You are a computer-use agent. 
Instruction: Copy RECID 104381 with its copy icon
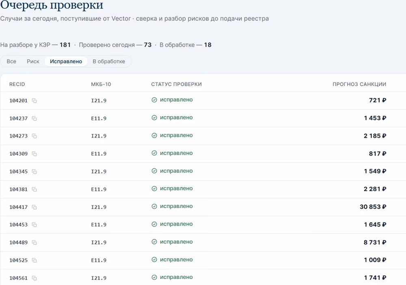point(34,190)
